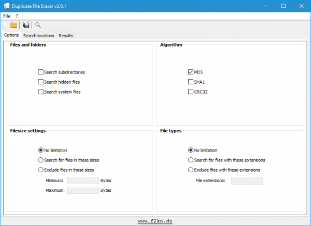
Task: Click the Minimum bytes input field
Action: 83,180
